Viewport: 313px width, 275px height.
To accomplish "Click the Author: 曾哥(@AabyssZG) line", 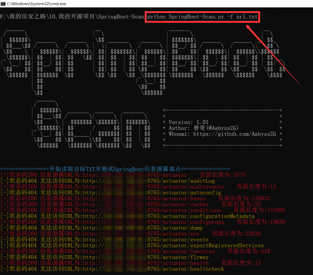I will 204,128.
